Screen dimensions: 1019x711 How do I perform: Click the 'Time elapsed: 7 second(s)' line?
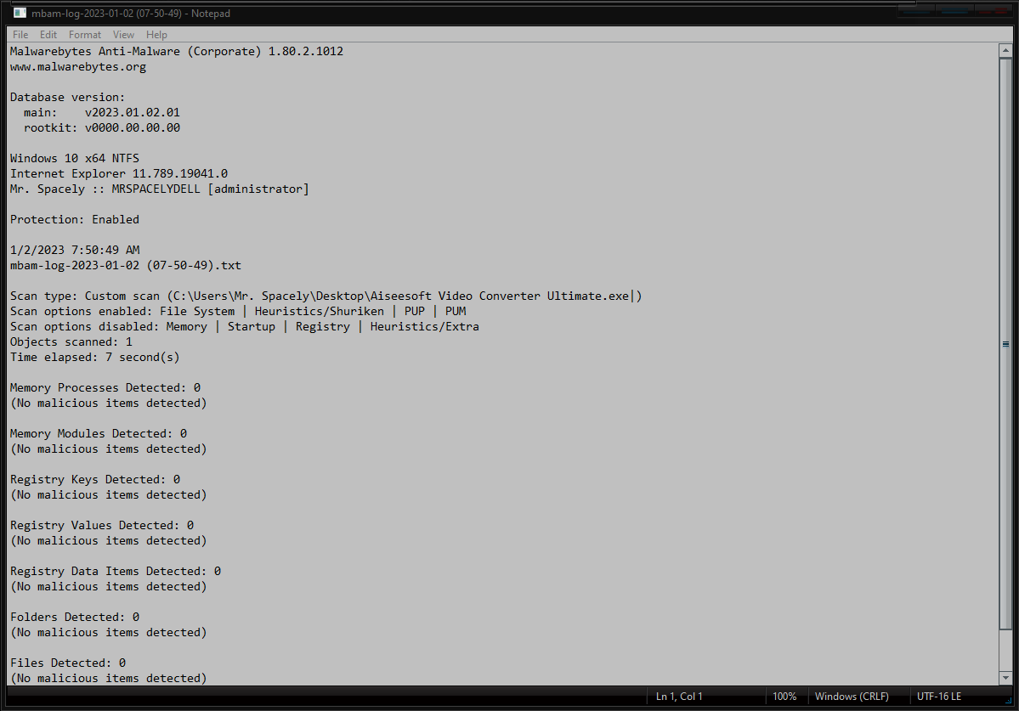click(x=95, y=357)
